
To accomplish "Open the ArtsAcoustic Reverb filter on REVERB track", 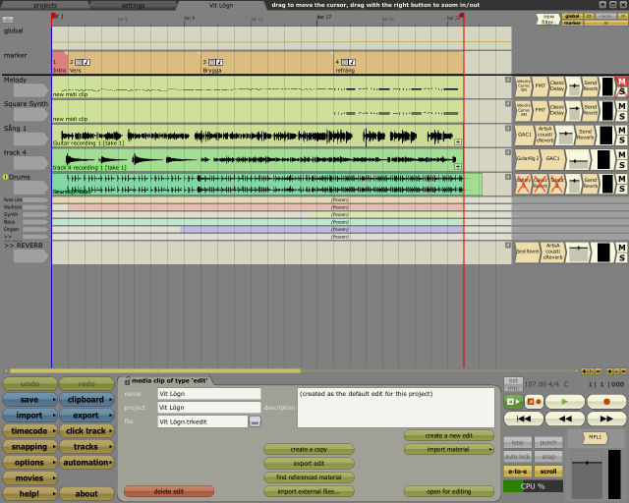I will pyautogui.click(x=552, y=251).
